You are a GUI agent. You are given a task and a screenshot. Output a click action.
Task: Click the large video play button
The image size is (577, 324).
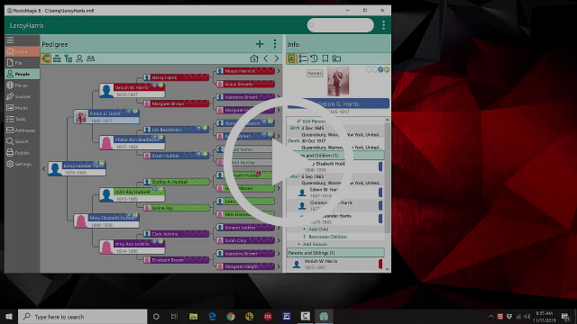click(288, 162)
